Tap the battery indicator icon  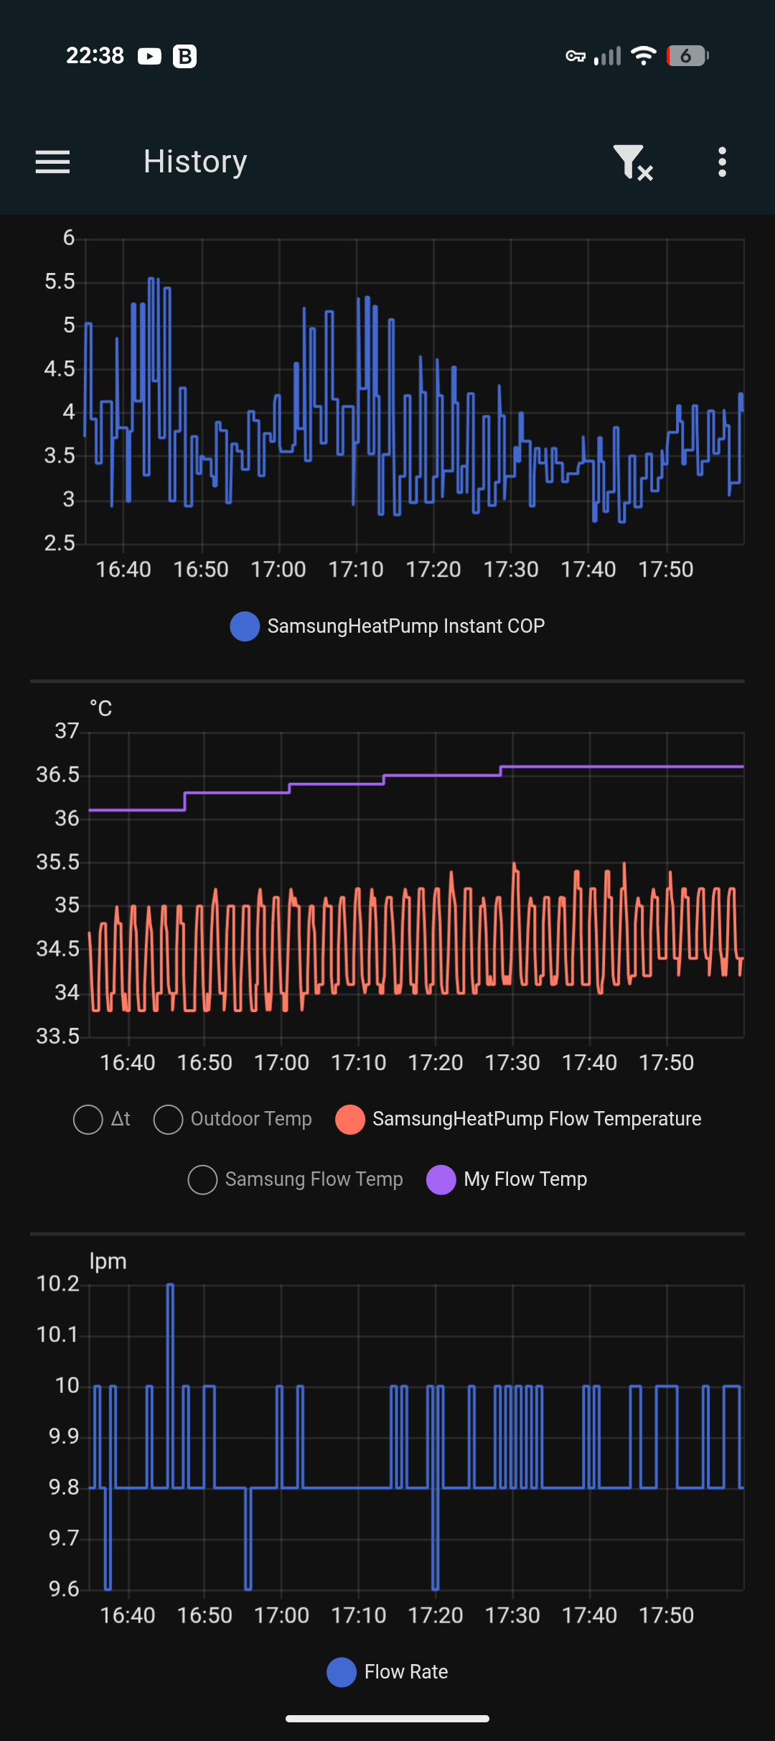click(687, 56)
